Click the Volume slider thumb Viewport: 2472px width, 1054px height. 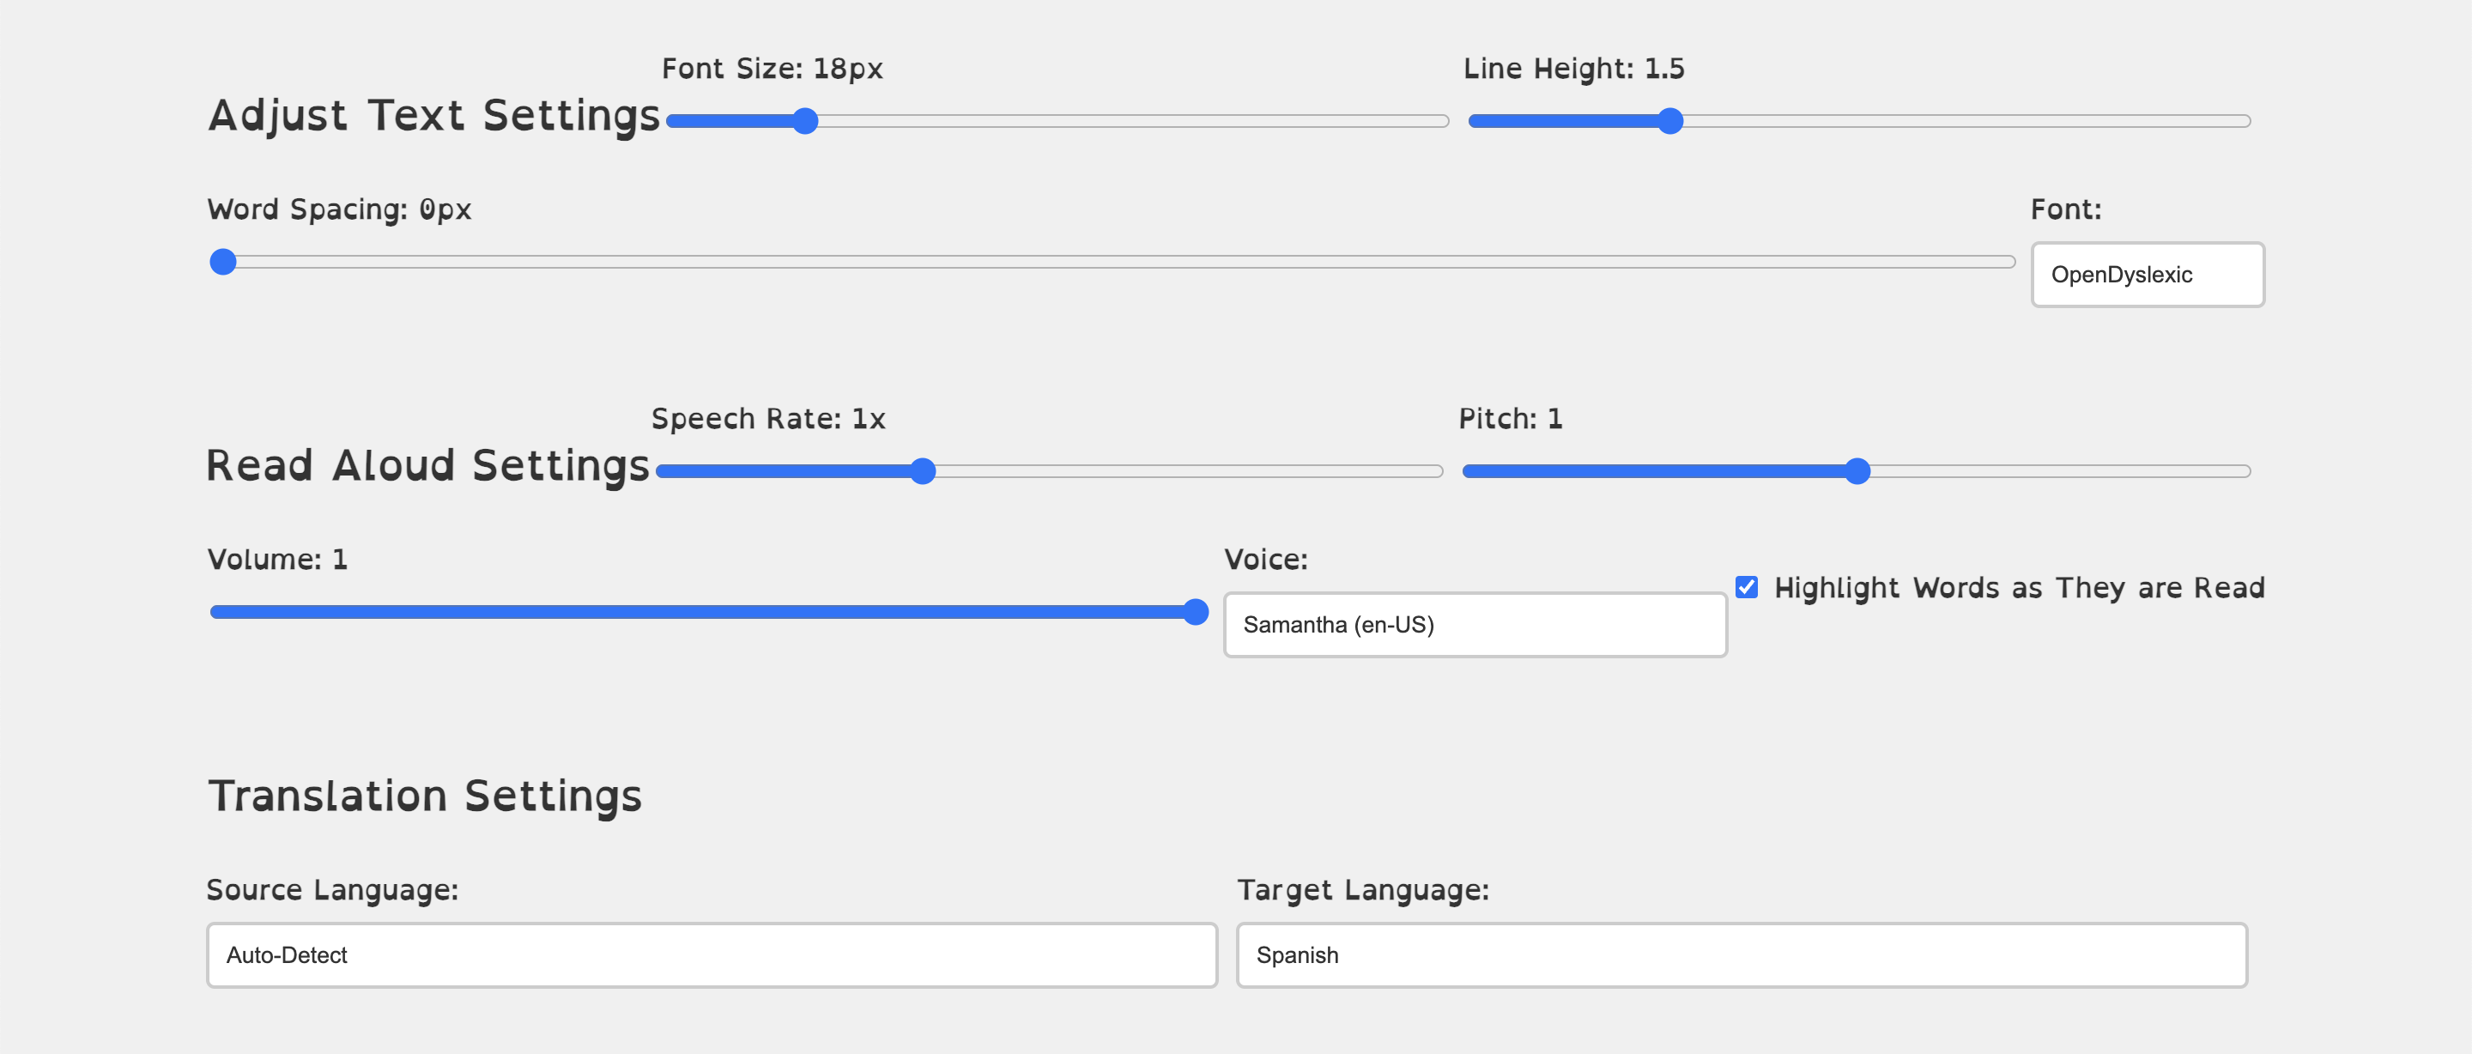tap(1195, 613)
